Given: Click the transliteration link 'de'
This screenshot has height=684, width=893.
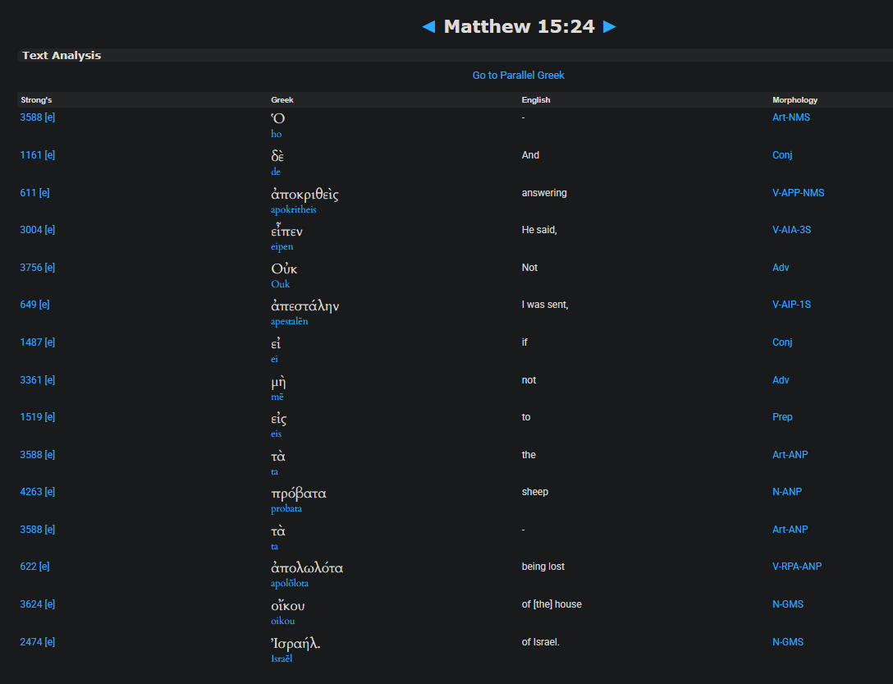Looking at the screenshot, I should pos(276,172).
